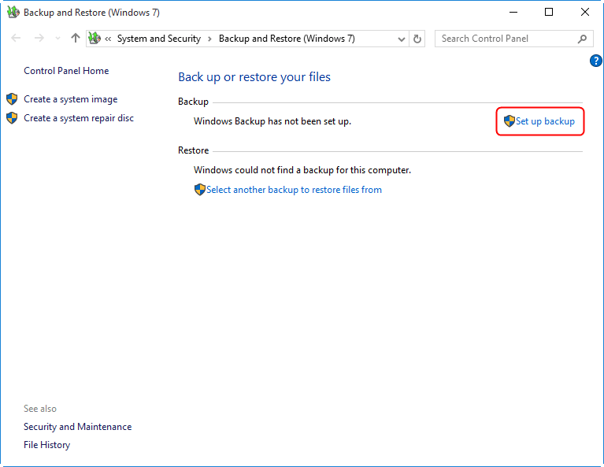Open Select another backup to restore files from
Screen dimensions: 604x467
click(293, 190)
